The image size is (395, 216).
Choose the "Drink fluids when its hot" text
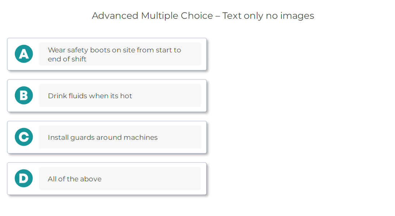[90, 96]
